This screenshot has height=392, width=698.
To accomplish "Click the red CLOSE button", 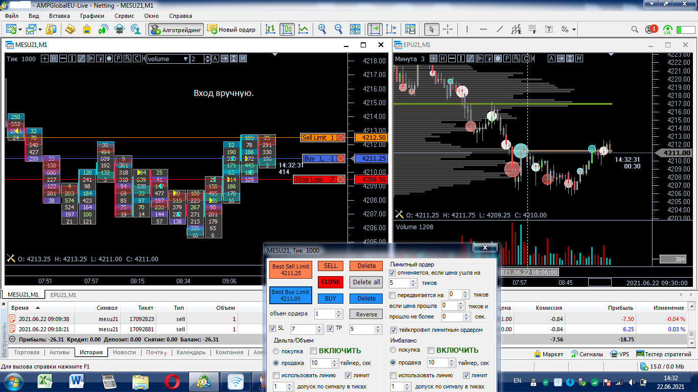I will [x=331, y=282].
